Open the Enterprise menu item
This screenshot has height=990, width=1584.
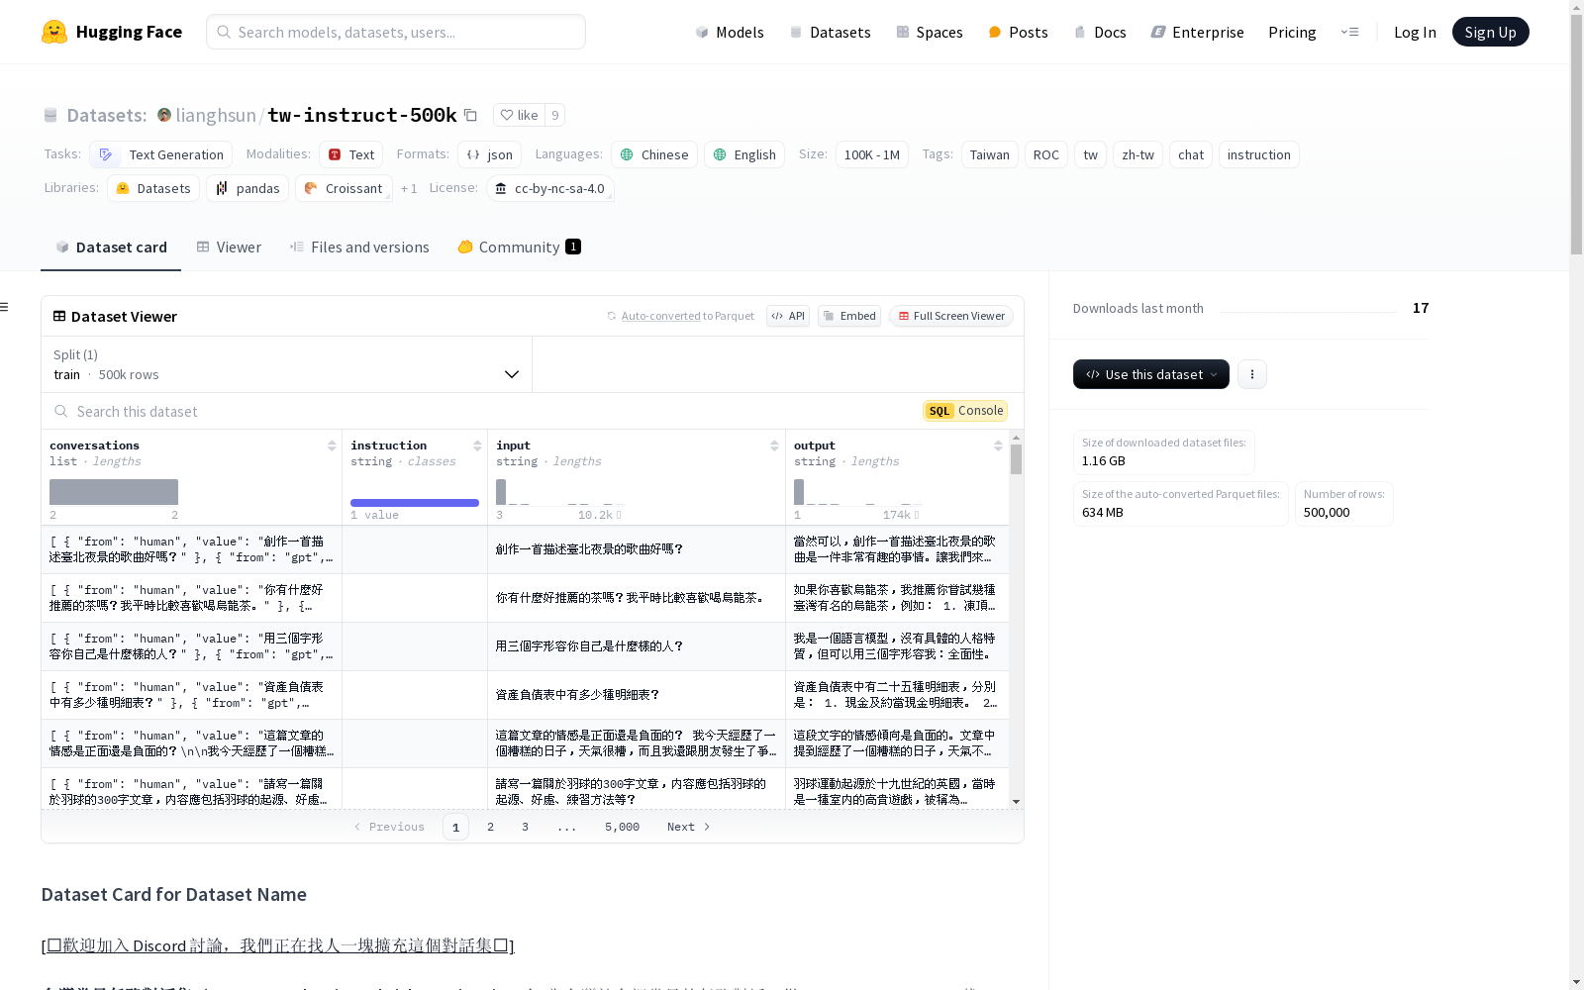(1197, 32)
